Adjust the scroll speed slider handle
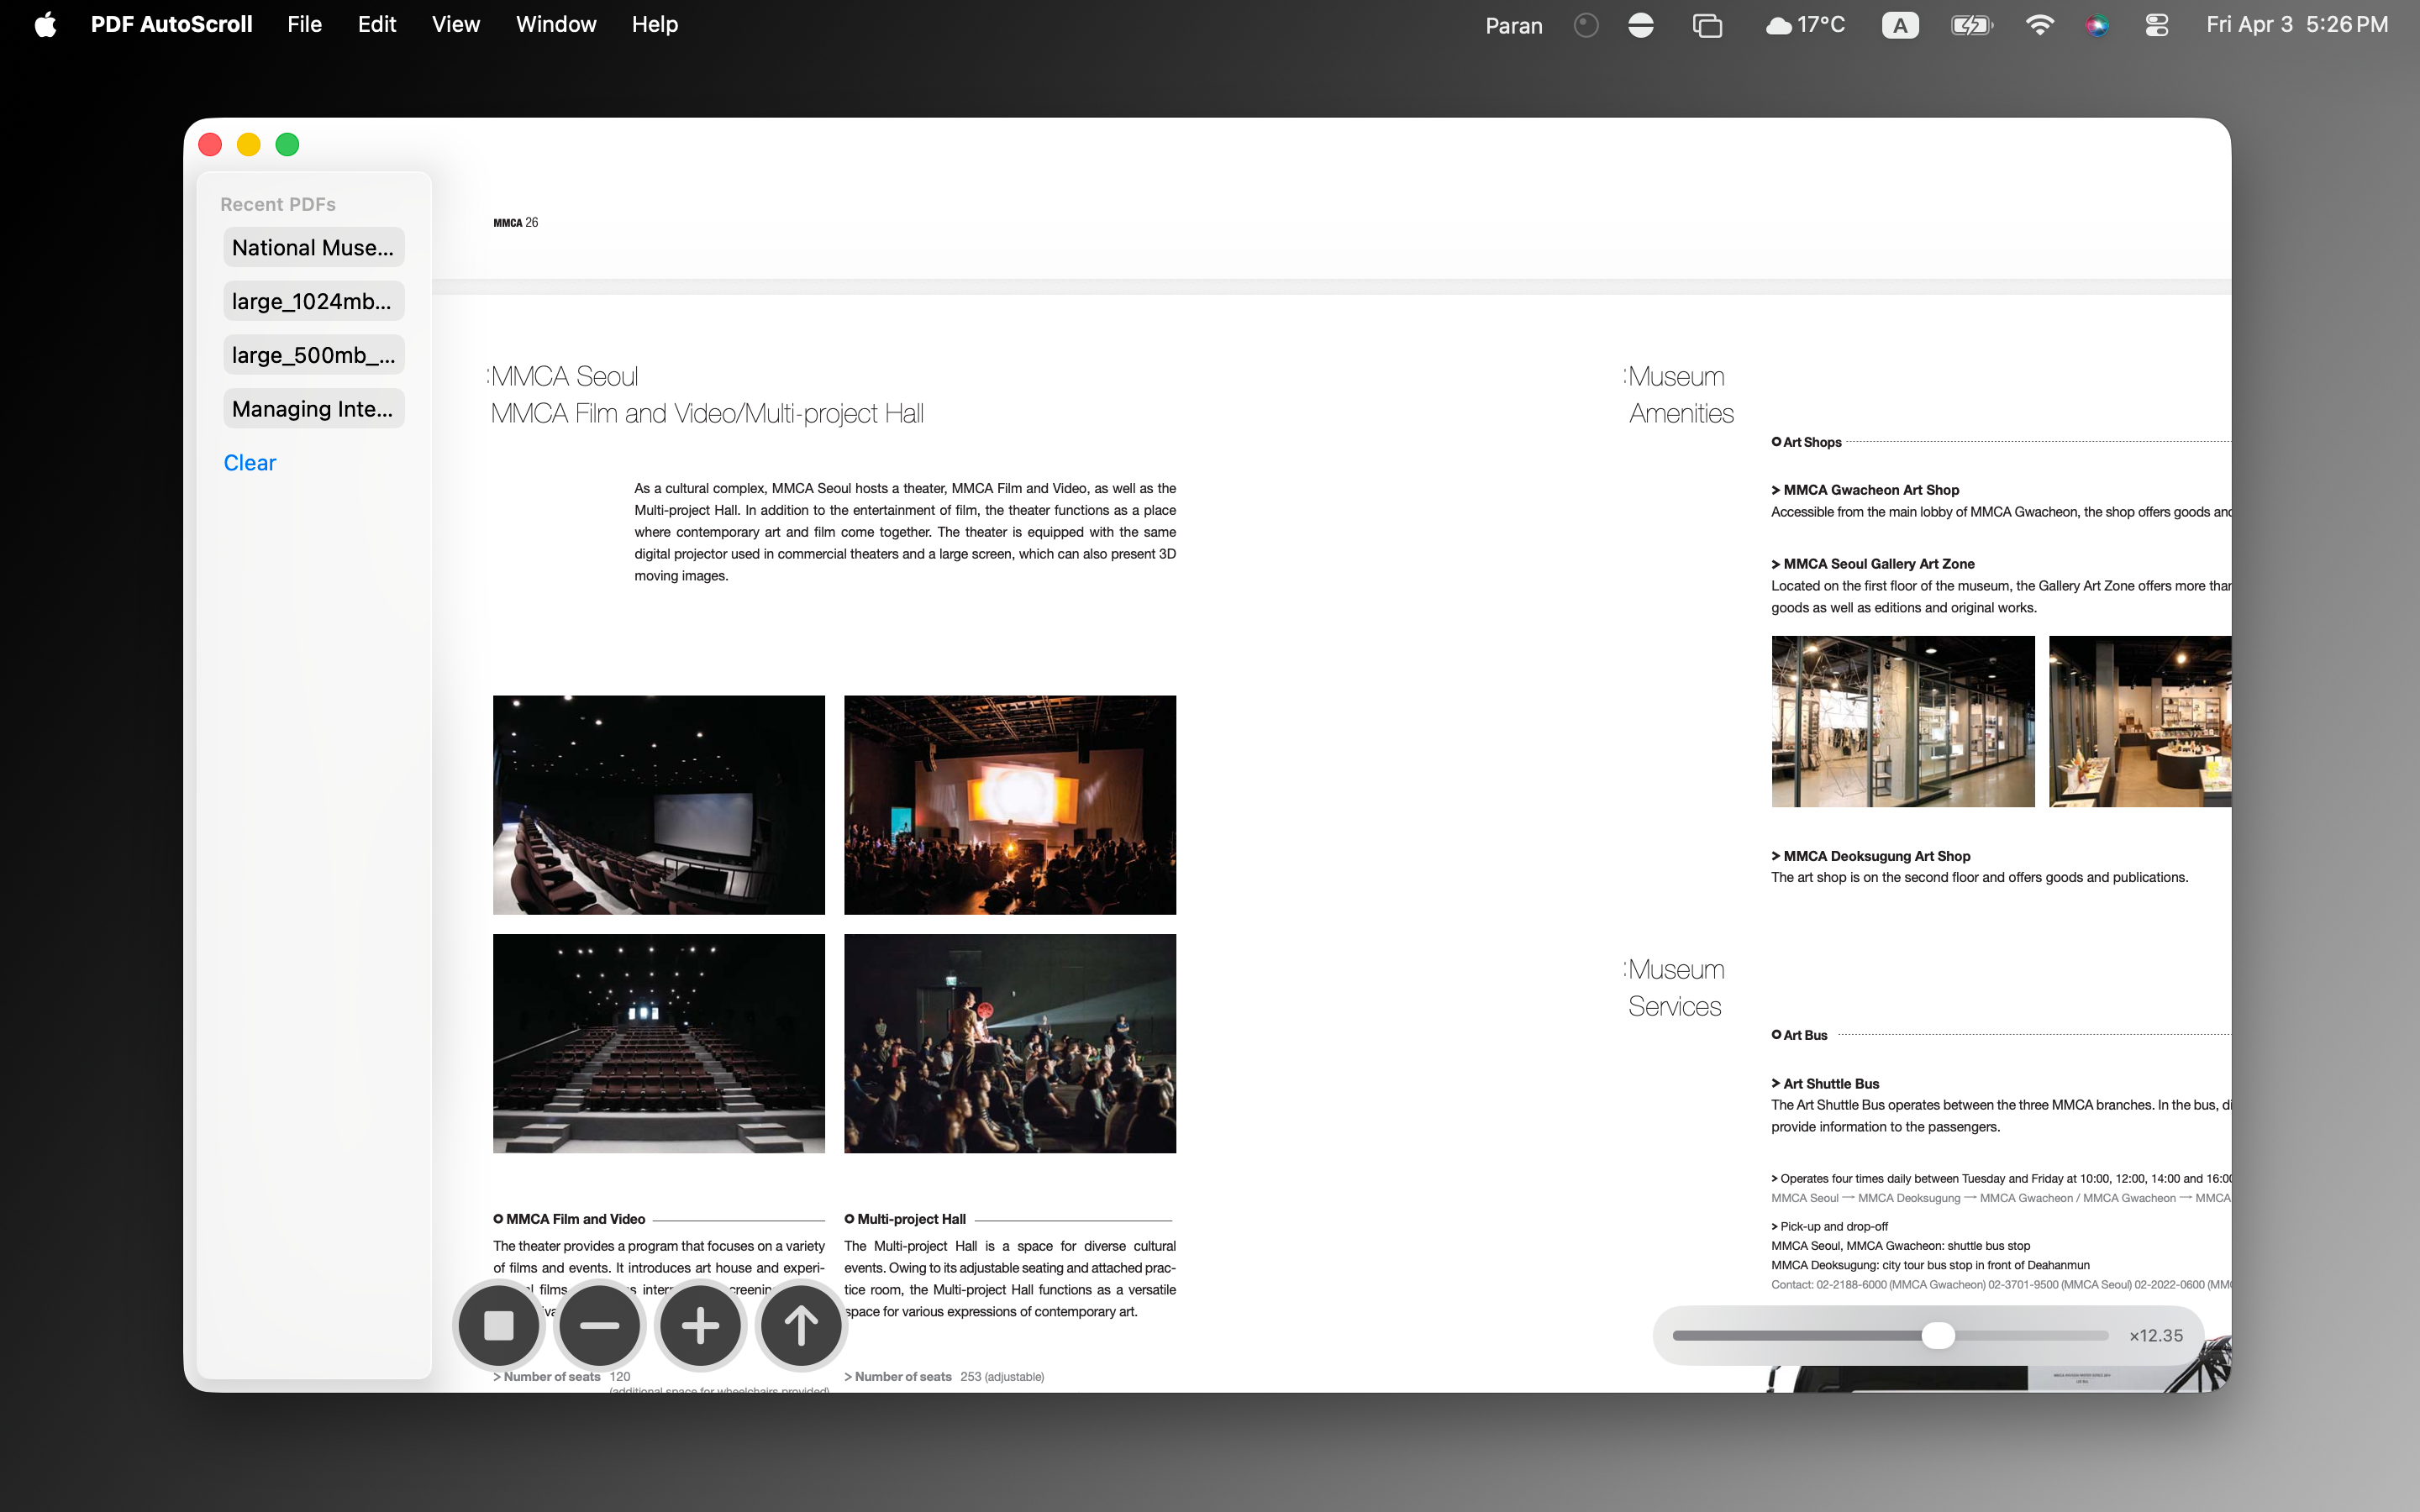This screenshot has height=1512, width=2420. pos(1938,1336)
